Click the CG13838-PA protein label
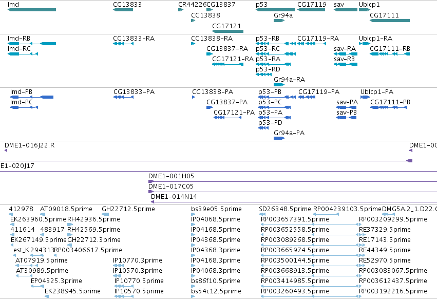Viewport: 437px width, 299px height. (x=213, y=92)
